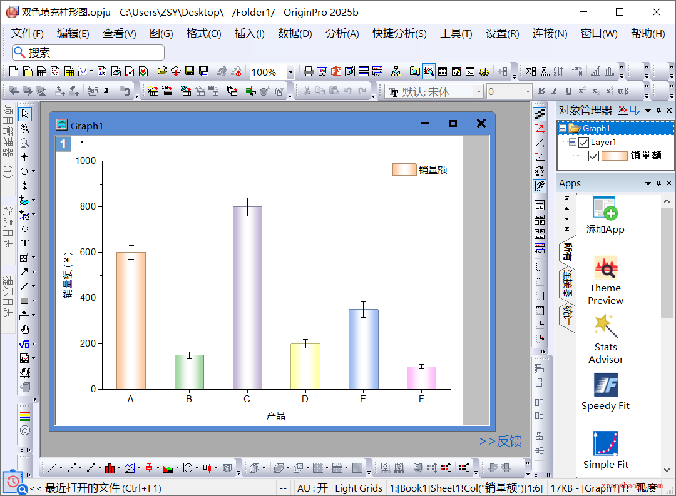Viewport: 676px width, 496px height.
Task: Toggle the 销量额 plot visibility checkbox
Action: pyautogui.click(x=593, y=156)
